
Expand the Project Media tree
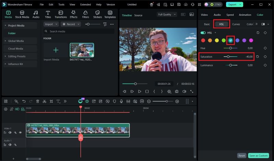[x=5, y=26]
